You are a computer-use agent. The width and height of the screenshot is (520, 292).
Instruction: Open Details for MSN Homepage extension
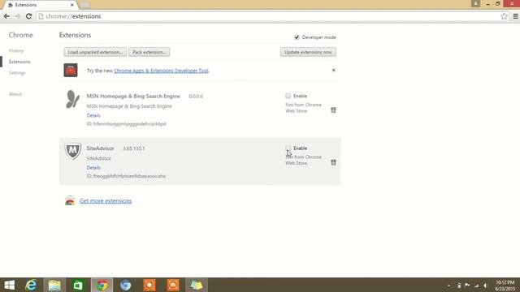coord(93,115)
